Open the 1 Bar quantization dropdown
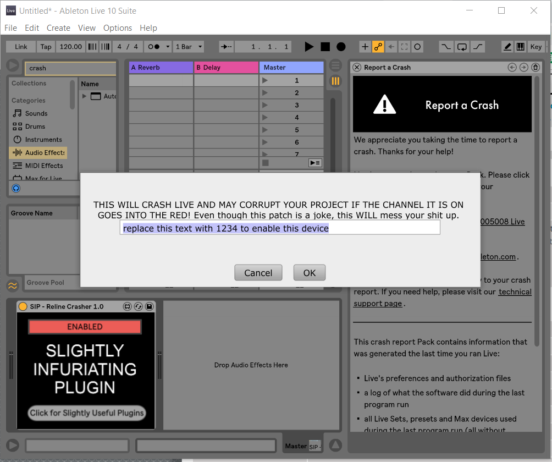Viewport: 552px width, 462px height. (189, 47)
